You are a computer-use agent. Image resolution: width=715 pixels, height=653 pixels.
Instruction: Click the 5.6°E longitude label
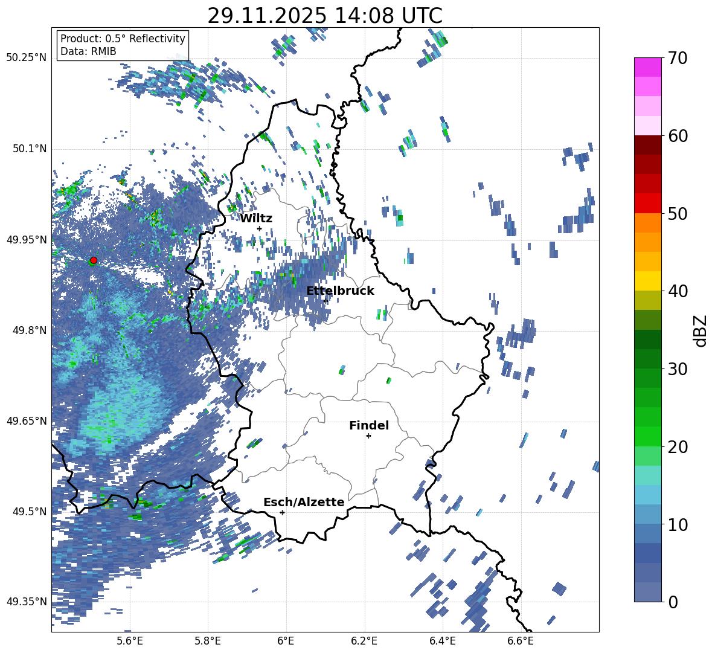[130, 641]
